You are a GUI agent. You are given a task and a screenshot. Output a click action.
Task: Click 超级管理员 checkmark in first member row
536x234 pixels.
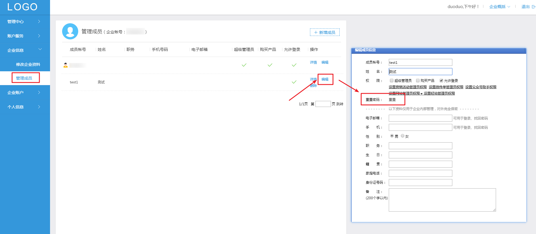[x=244, y=65]
